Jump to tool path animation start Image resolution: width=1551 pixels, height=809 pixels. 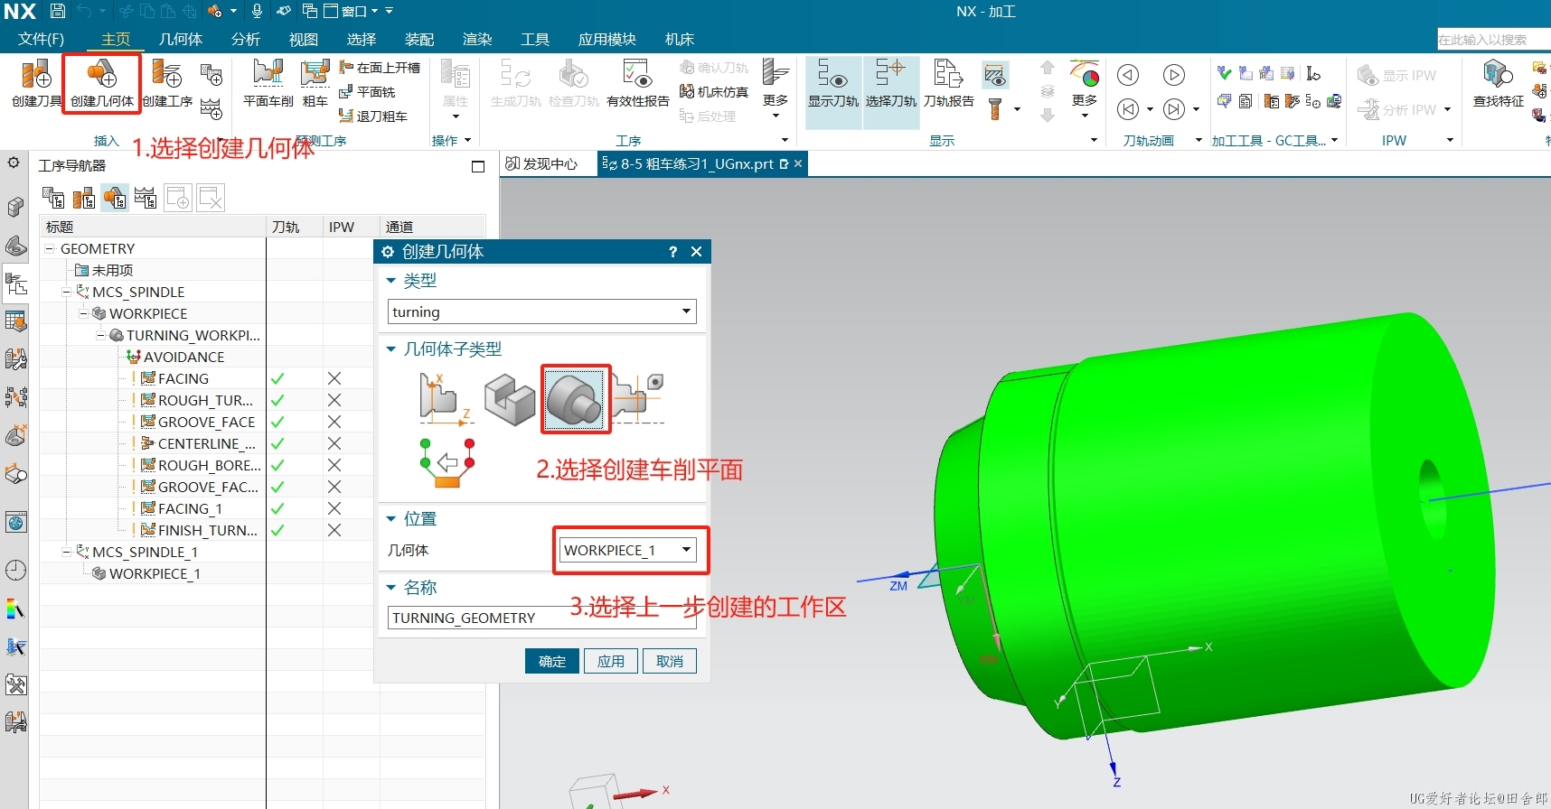pyautogui.click(x=1127, y=109)
